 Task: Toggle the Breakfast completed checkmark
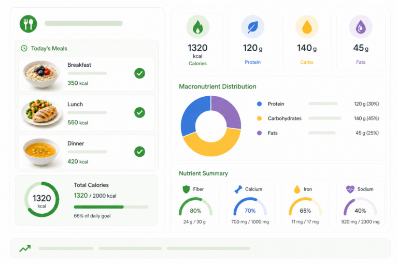coord(139,73)
